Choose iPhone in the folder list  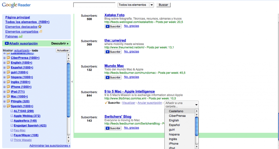[180, 144]
